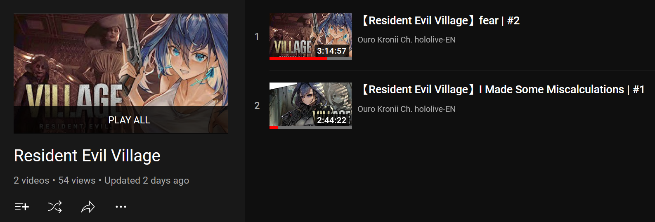The image size is (655, 222).
Task: Open the three-dot more options menu
Action: (x=121, y=207)
